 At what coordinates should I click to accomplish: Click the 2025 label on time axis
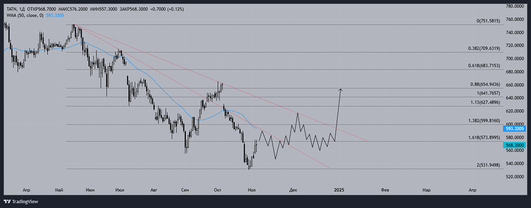tap(339, 190)
